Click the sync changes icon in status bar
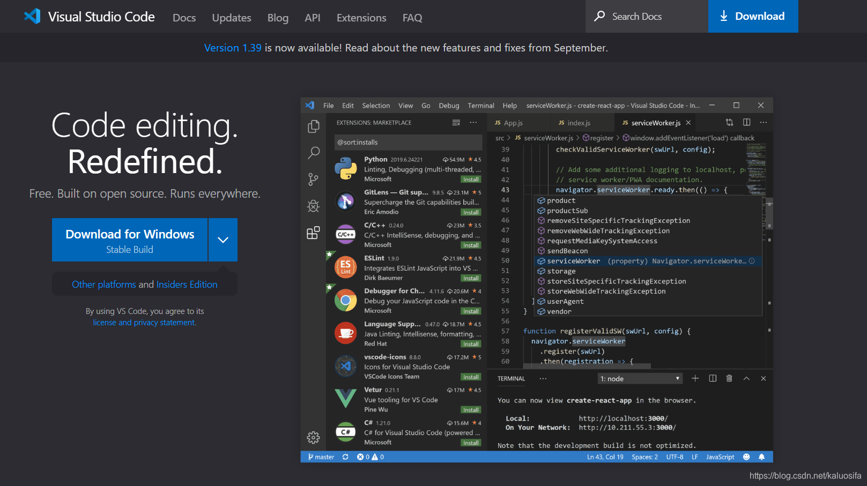This screenshot has height=486, width=867. 345,457
